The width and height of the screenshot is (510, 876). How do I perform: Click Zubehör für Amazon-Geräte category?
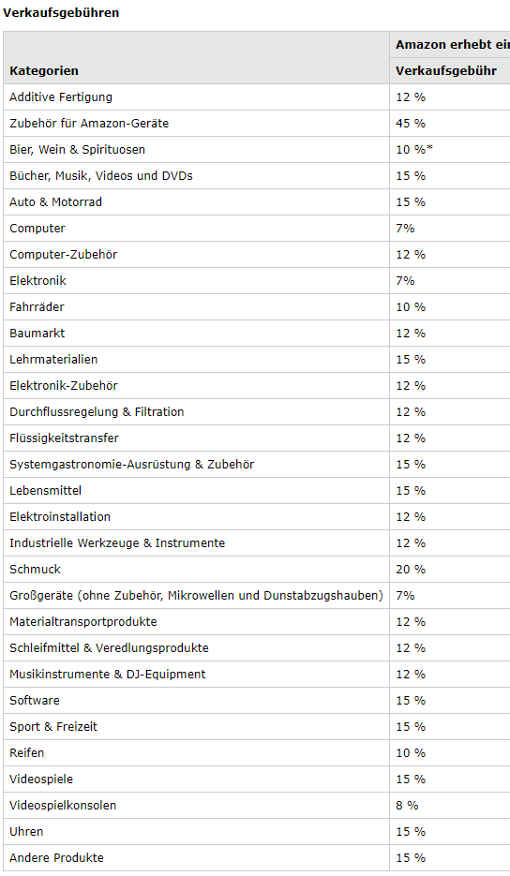89,124
